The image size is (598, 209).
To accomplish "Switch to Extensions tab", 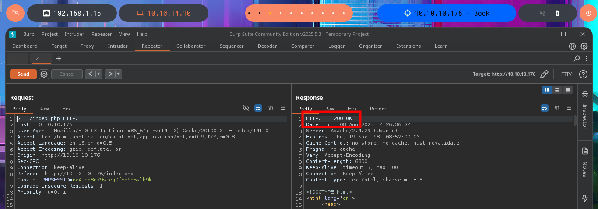I will 408,46.
